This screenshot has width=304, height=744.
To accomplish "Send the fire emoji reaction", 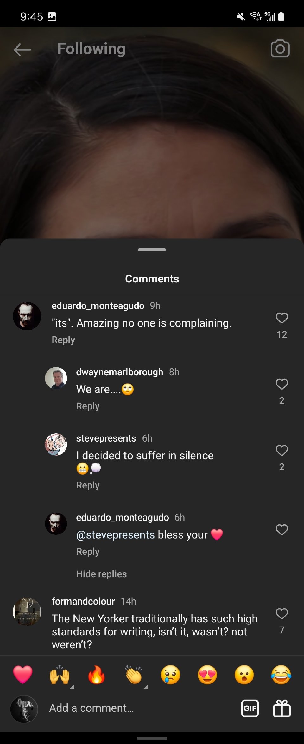I will 96,675.
